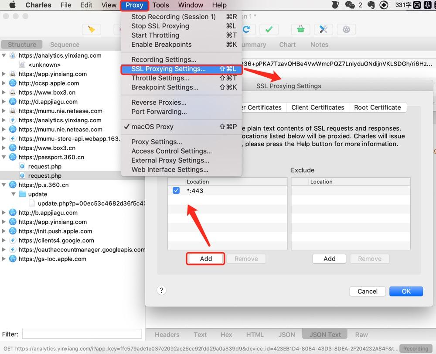436x354 pixels.
Task: Click the blue refresh repeat icon
Action: (x=246, y=29)
